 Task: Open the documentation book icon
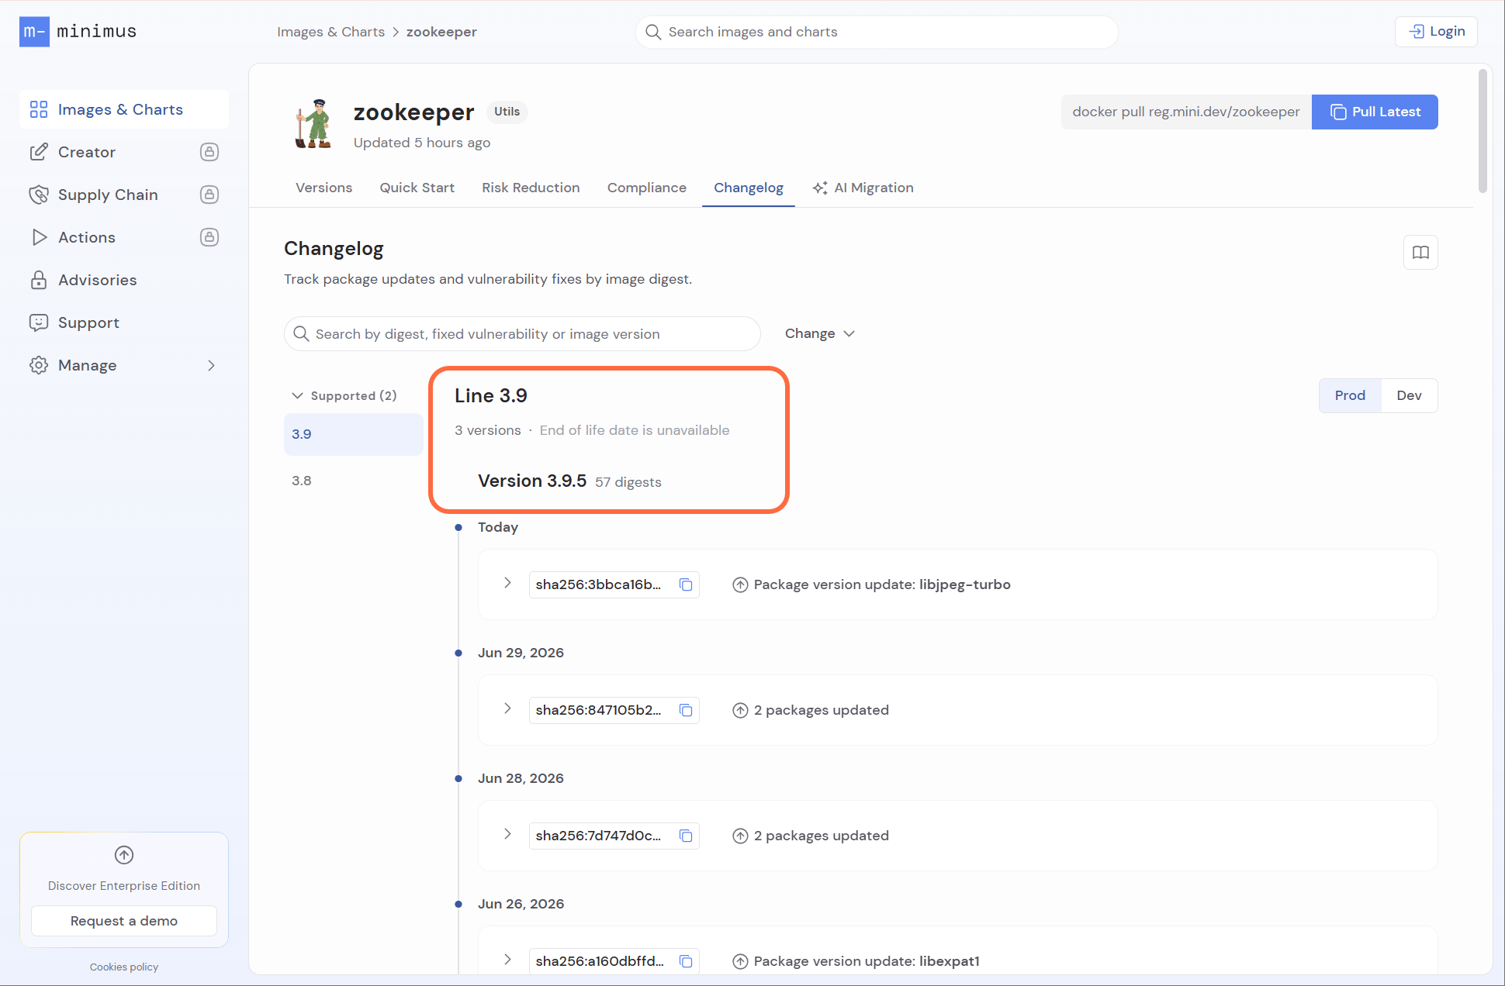tap(1420, 252)
